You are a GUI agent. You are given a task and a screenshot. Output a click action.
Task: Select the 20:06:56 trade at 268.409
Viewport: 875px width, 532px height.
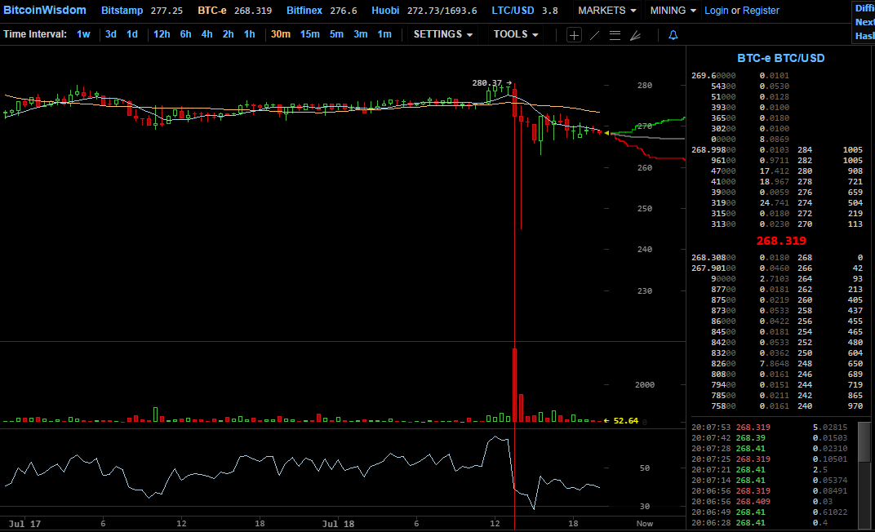tap(770, 501)
